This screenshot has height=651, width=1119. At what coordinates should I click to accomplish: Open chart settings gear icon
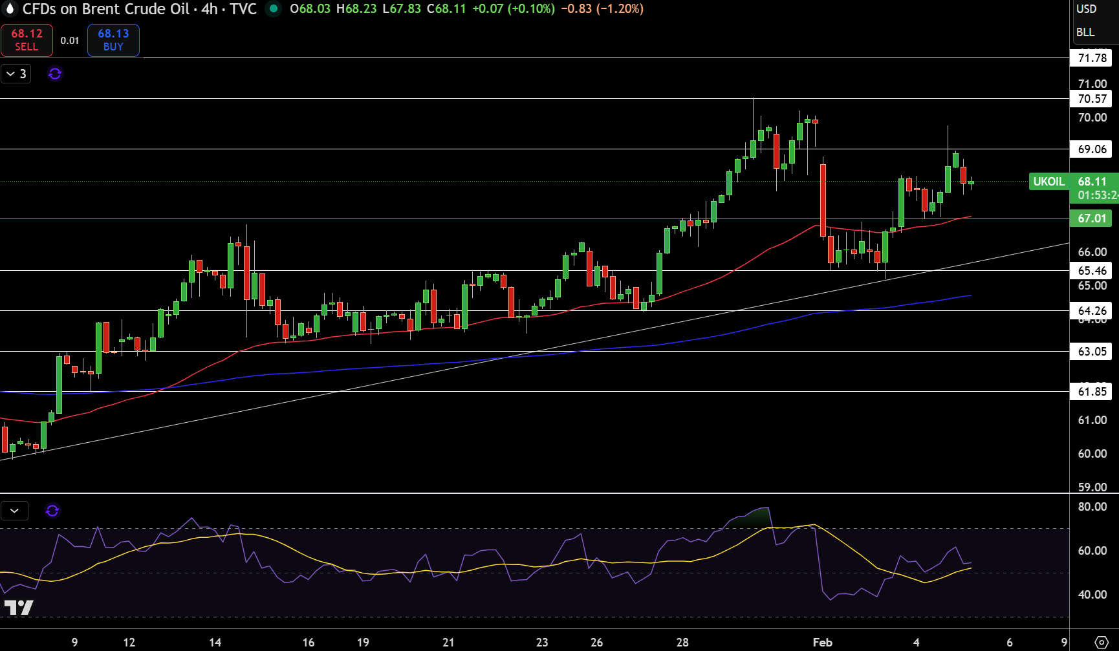pos(1101,643)
